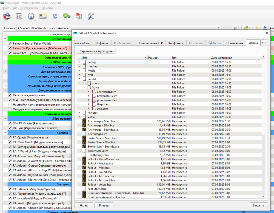The height and width of the screenshot is (213, 274).
Task: Uncheck the RA-Quests mod checkbox
Action: point(10,137)
